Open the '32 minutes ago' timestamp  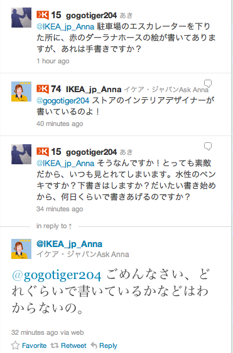(35, 332)
